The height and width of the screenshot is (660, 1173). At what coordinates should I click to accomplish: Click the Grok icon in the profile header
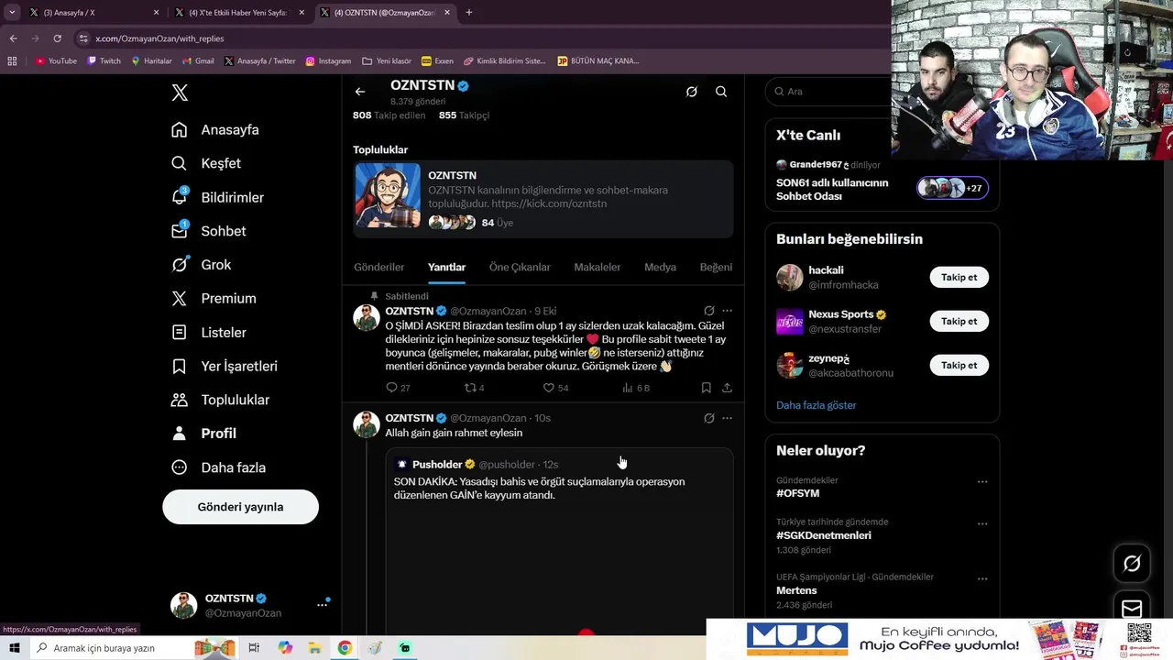[x=692, y=92]
